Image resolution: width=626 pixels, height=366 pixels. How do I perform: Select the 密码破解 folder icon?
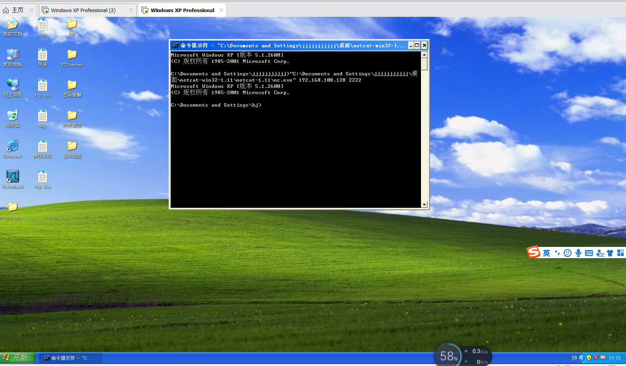[x=72, y=88]
